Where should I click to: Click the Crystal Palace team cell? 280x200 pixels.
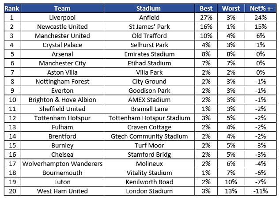pyautogui.click(x=62, y=45)
